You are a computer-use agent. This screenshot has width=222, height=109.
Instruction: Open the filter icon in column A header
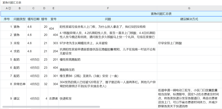point(9,8)
